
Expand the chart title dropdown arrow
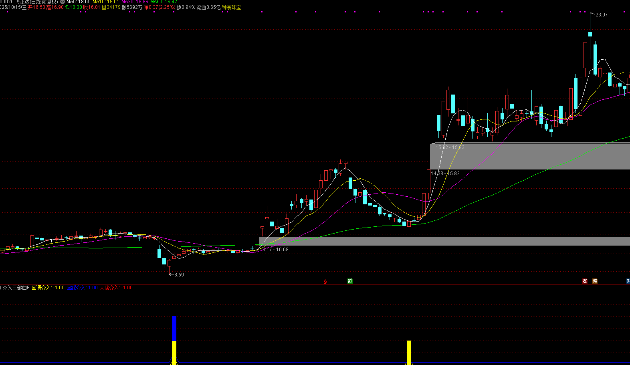coord(63,2)
